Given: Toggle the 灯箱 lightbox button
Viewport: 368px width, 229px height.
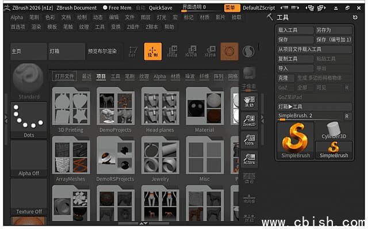Looking at the screenshot, I should click(67, 51).
